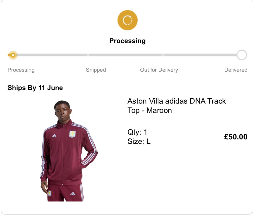Screen dimensions: 253x220
Task: Click the Size: L text
Action: [139, 141]
